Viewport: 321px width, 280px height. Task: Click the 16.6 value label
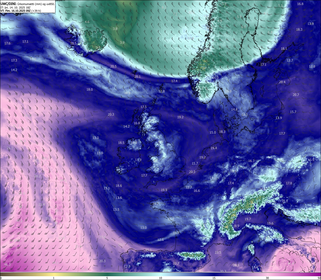(x=197, y=191)
